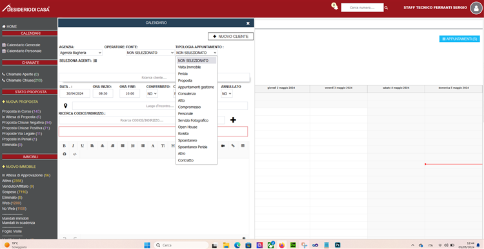Click the Attivo (2358) immobili link
Screen dimensions: 484x249
[x=12, y=181]
